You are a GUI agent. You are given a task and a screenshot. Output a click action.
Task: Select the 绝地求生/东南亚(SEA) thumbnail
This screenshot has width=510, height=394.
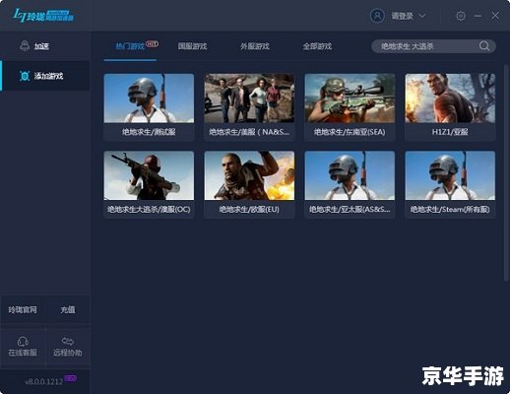click(350, 98)
